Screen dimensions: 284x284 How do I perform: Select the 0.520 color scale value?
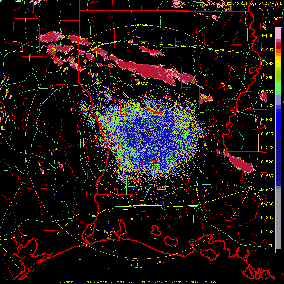pos(267,162)
